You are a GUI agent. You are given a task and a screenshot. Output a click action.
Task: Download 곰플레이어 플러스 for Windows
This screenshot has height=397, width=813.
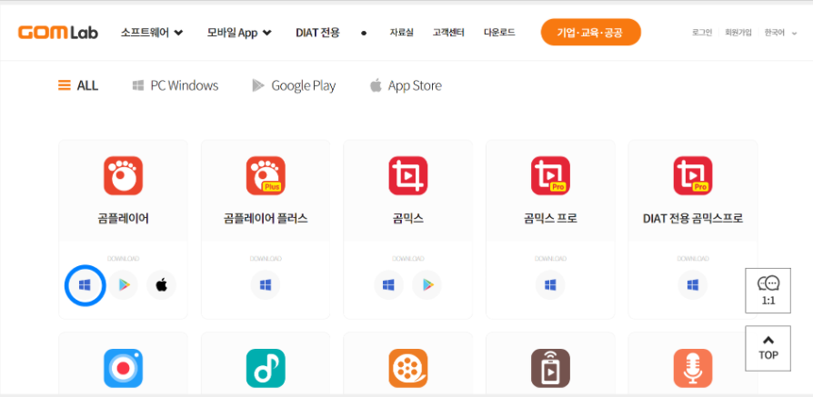(x=266, y=285)
